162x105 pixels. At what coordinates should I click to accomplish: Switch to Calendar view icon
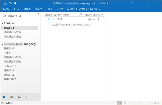[12, 97]
